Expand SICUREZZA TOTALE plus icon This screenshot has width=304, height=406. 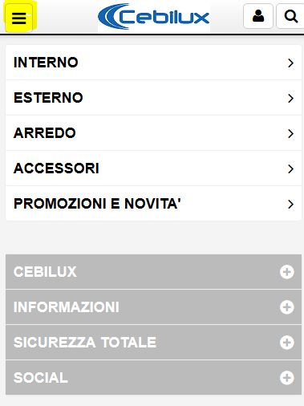point(287,343)
